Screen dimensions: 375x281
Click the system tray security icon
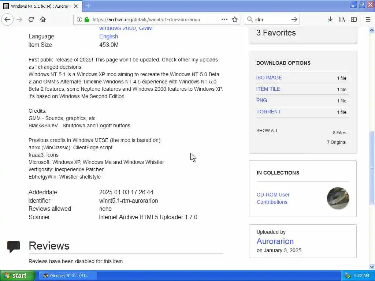click(x=348, y=276)
